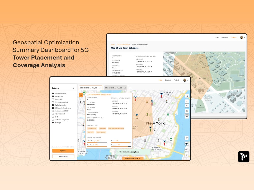Click the Project breadcrumb link
The height and width of the screenshot is (190, 254).
tap(113, 44)
